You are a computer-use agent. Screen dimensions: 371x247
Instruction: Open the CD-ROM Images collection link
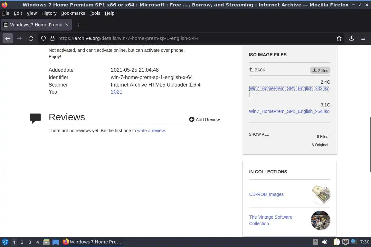tap(266, 194)
